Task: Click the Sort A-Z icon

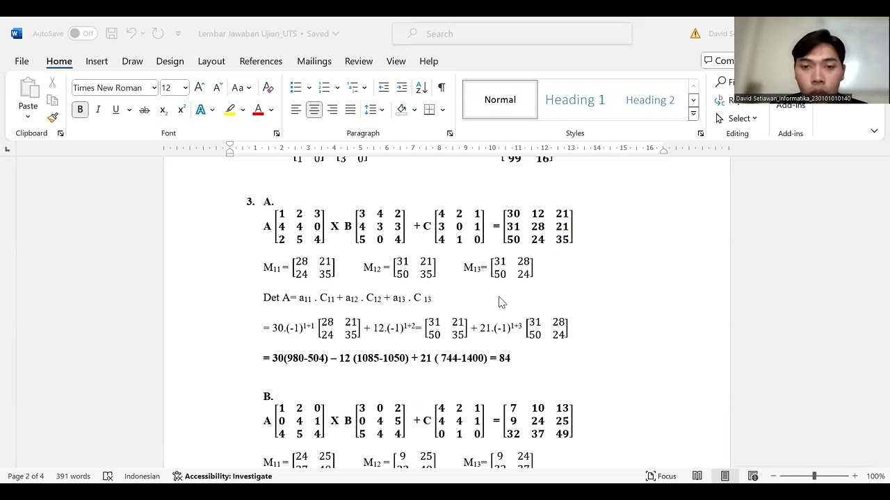Action: point(421,87)
